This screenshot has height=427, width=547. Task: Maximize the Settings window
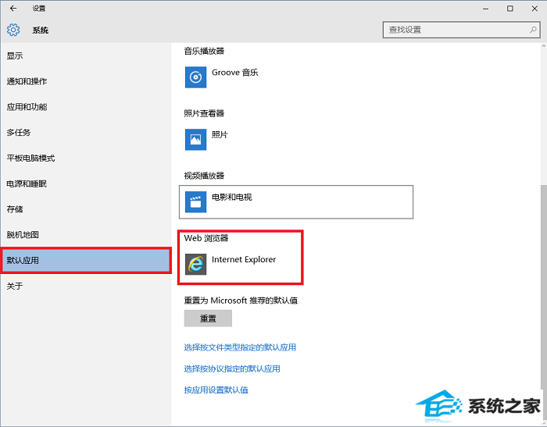510,9
